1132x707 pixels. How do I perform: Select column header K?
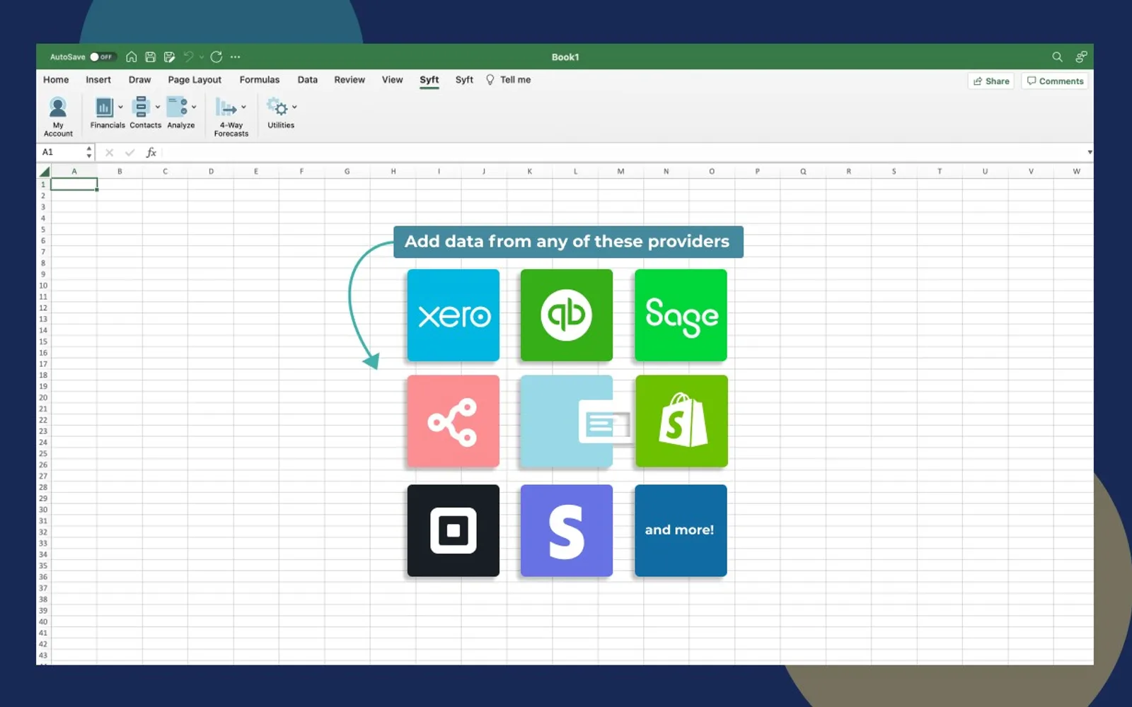530,171
